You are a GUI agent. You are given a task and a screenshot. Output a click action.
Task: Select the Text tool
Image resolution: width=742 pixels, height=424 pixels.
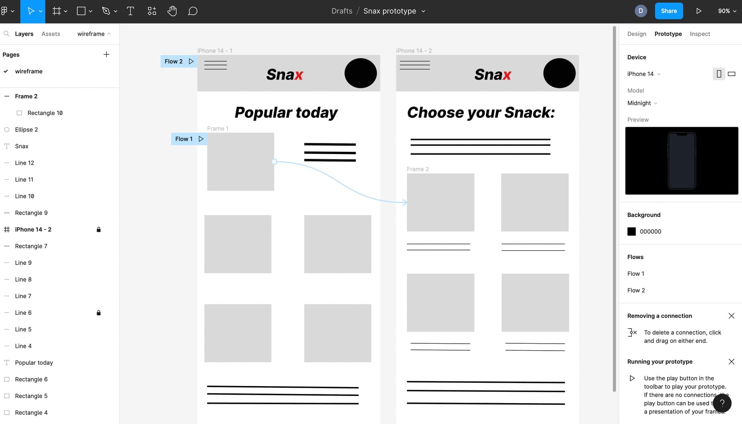131,11
